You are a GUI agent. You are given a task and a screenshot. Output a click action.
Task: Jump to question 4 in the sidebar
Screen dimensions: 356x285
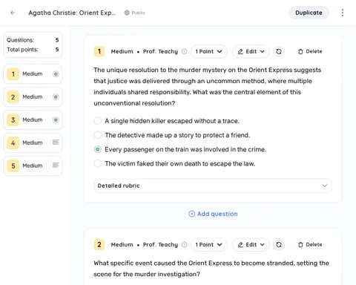click(x=33, y=142)
